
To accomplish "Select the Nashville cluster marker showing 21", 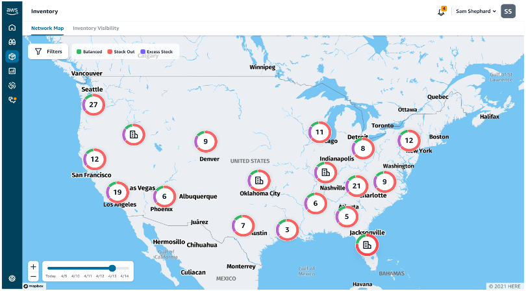I will 357,186.
